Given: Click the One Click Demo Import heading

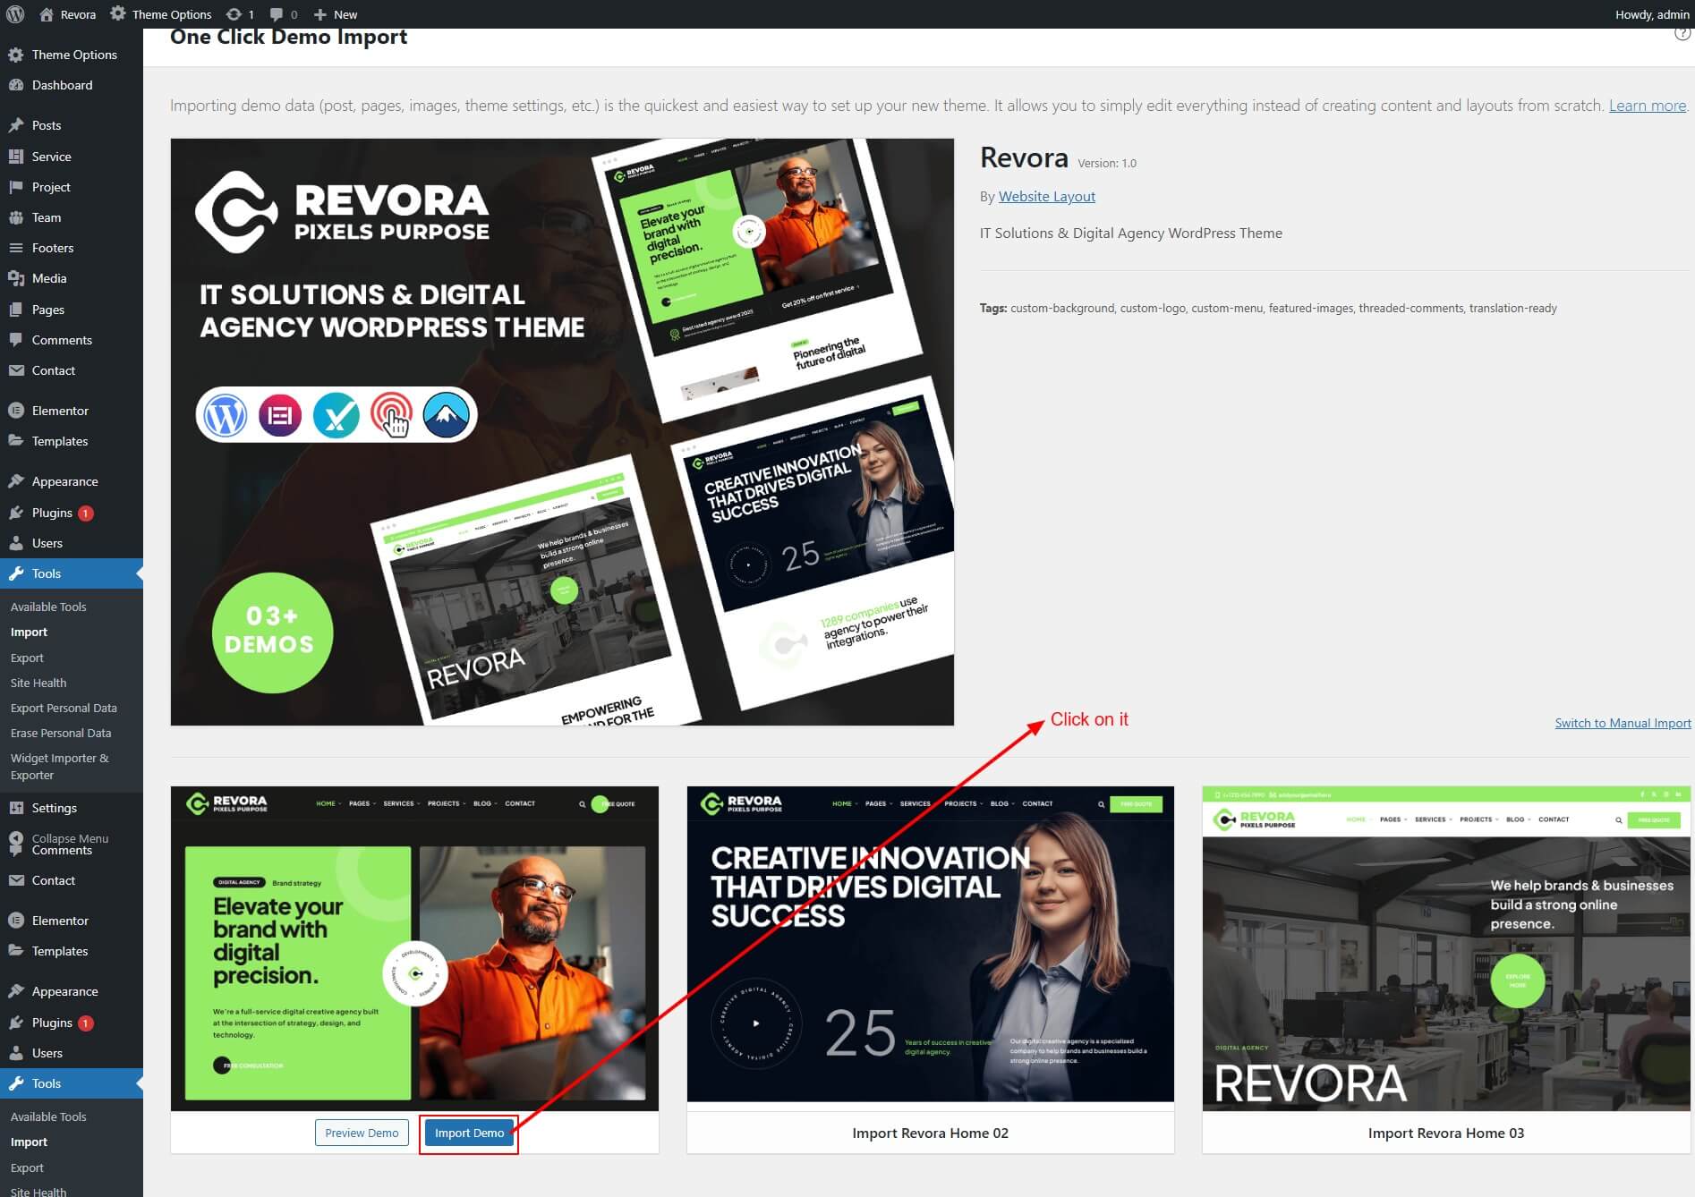Looking at the screenshot, I should pos(288,38).
